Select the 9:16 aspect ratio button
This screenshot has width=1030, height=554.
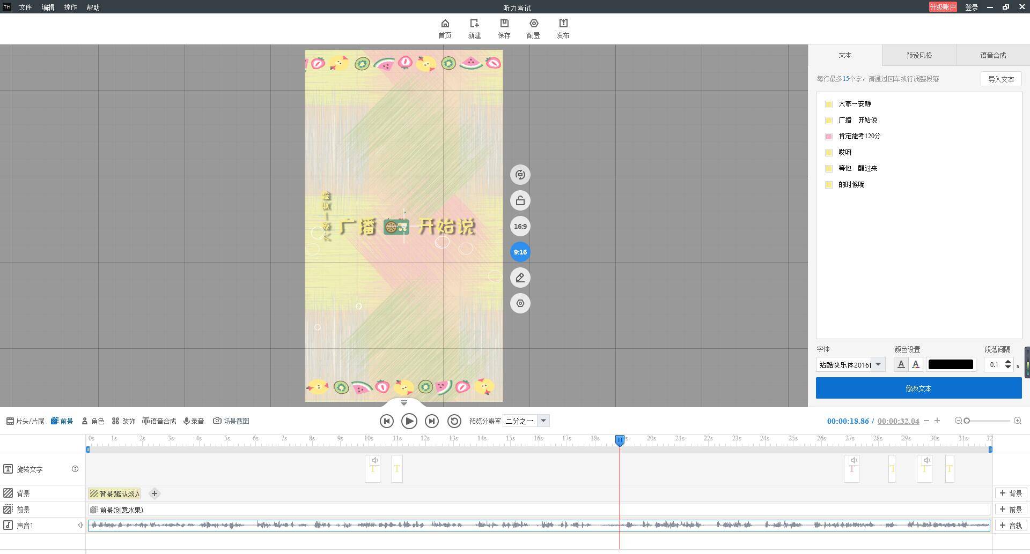click(x=520, y=252)
